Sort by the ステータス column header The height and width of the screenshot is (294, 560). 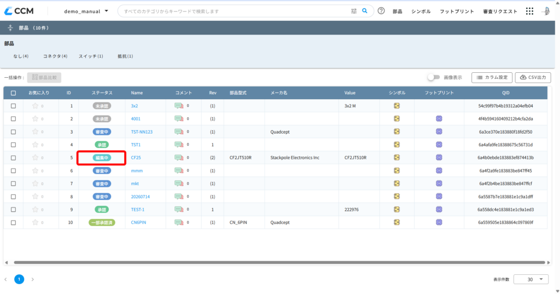click(102, 93)
